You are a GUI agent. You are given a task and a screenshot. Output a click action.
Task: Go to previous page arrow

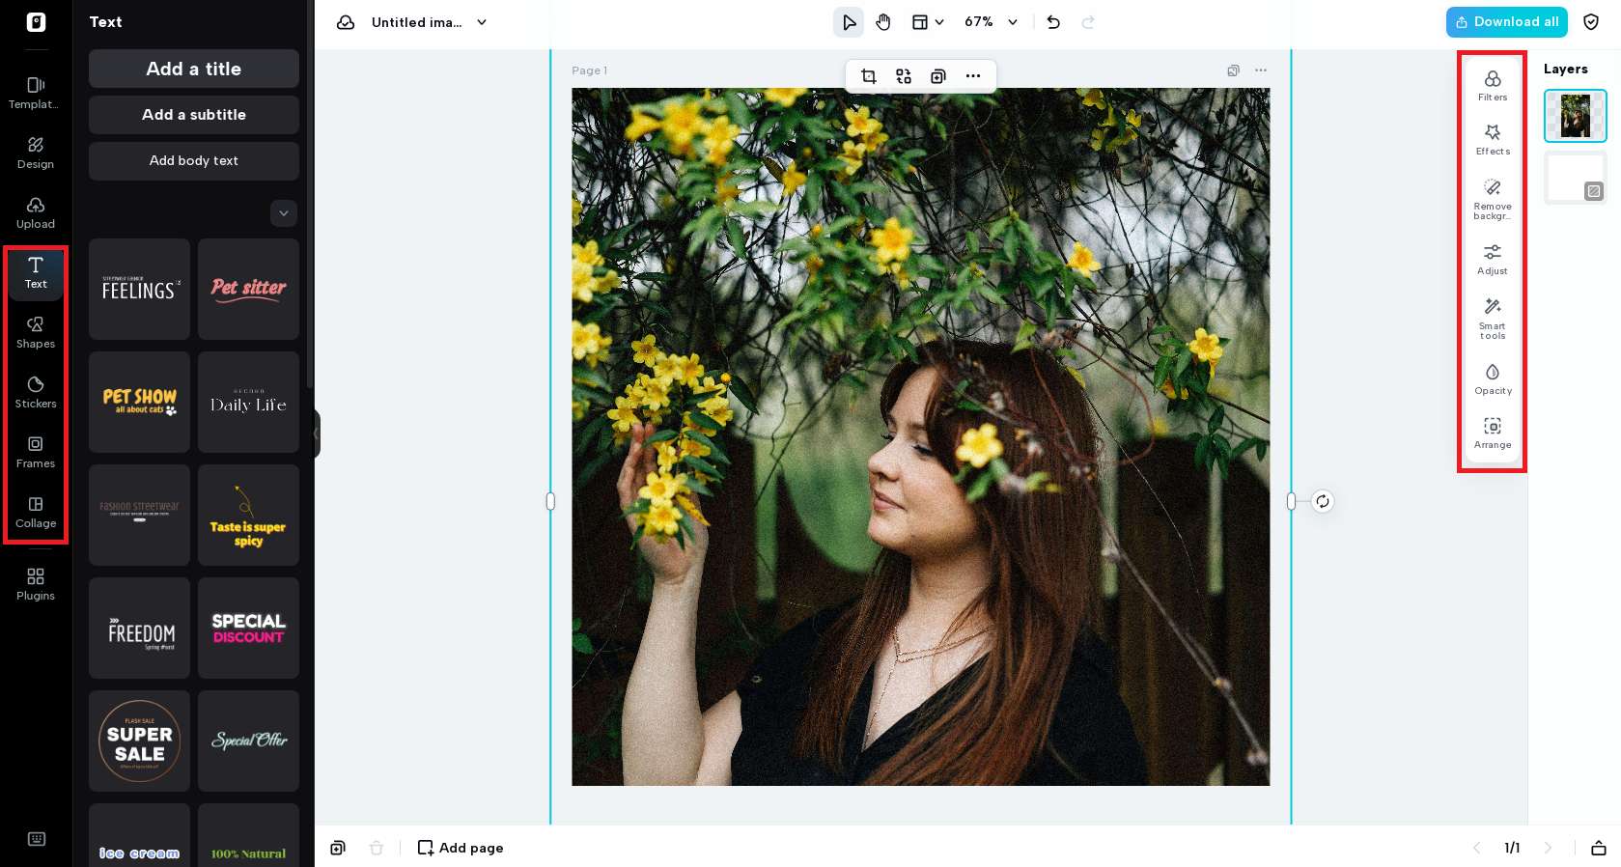pos(1476,848)
